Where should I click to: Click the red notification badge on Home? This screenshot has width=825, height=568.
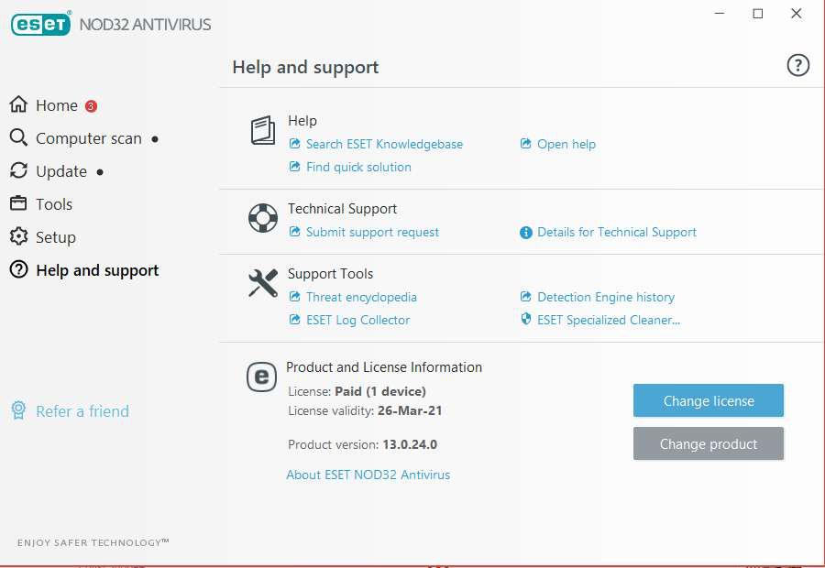(x=91, y=106)
